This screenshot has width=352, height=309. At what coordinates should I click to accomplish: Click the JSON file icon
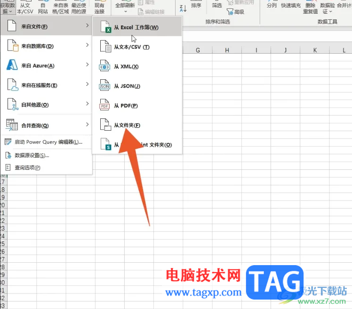click(x=104, y=85)
